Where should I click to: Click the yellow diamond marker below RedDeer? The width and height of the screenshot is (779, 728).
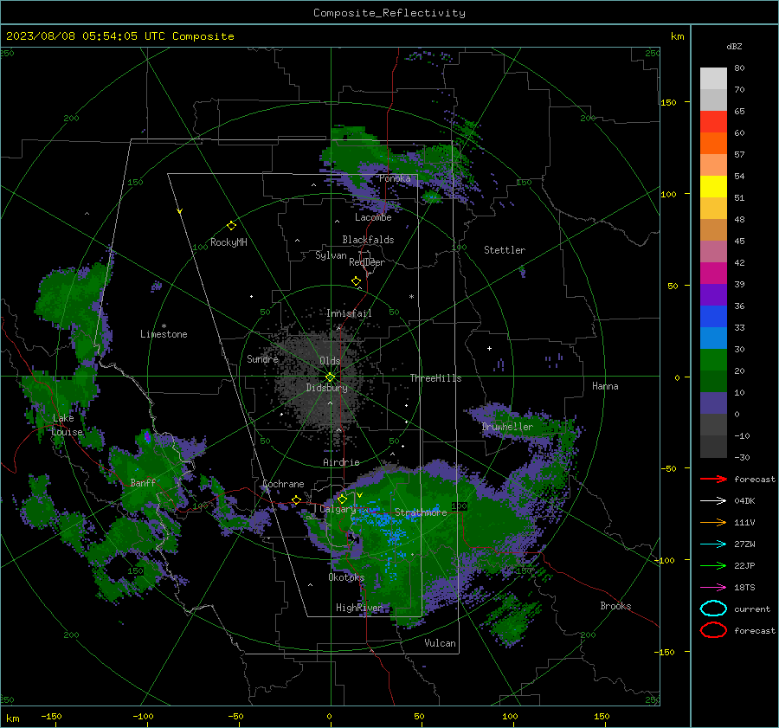[x=356, y=281]
